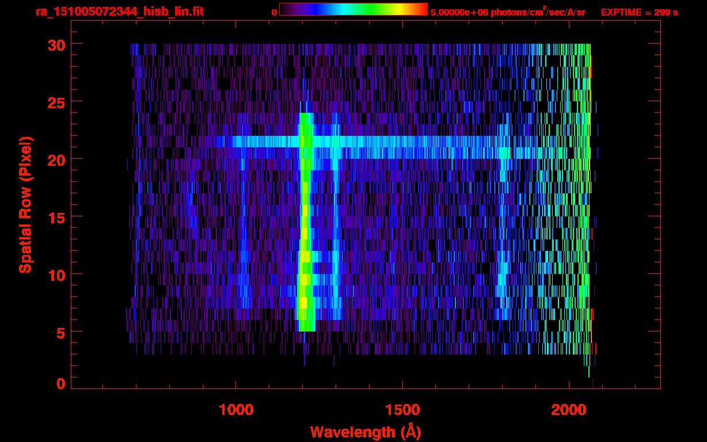This screenshot has width=707, height=442.
Task: Click the 1000 wavelength tick label
Action: point(236,410)
